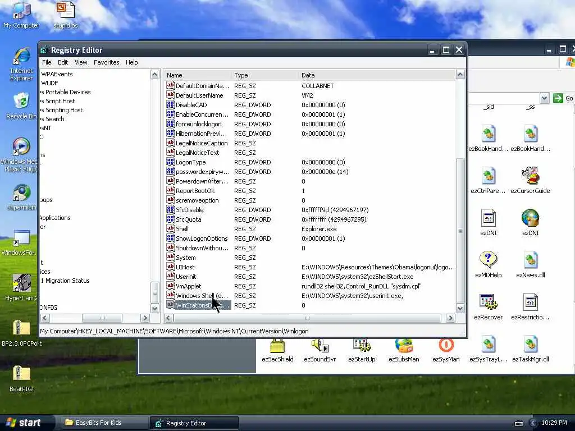Launch Internet Explorer from desktop
575x431 pixels.
[21, 65]
